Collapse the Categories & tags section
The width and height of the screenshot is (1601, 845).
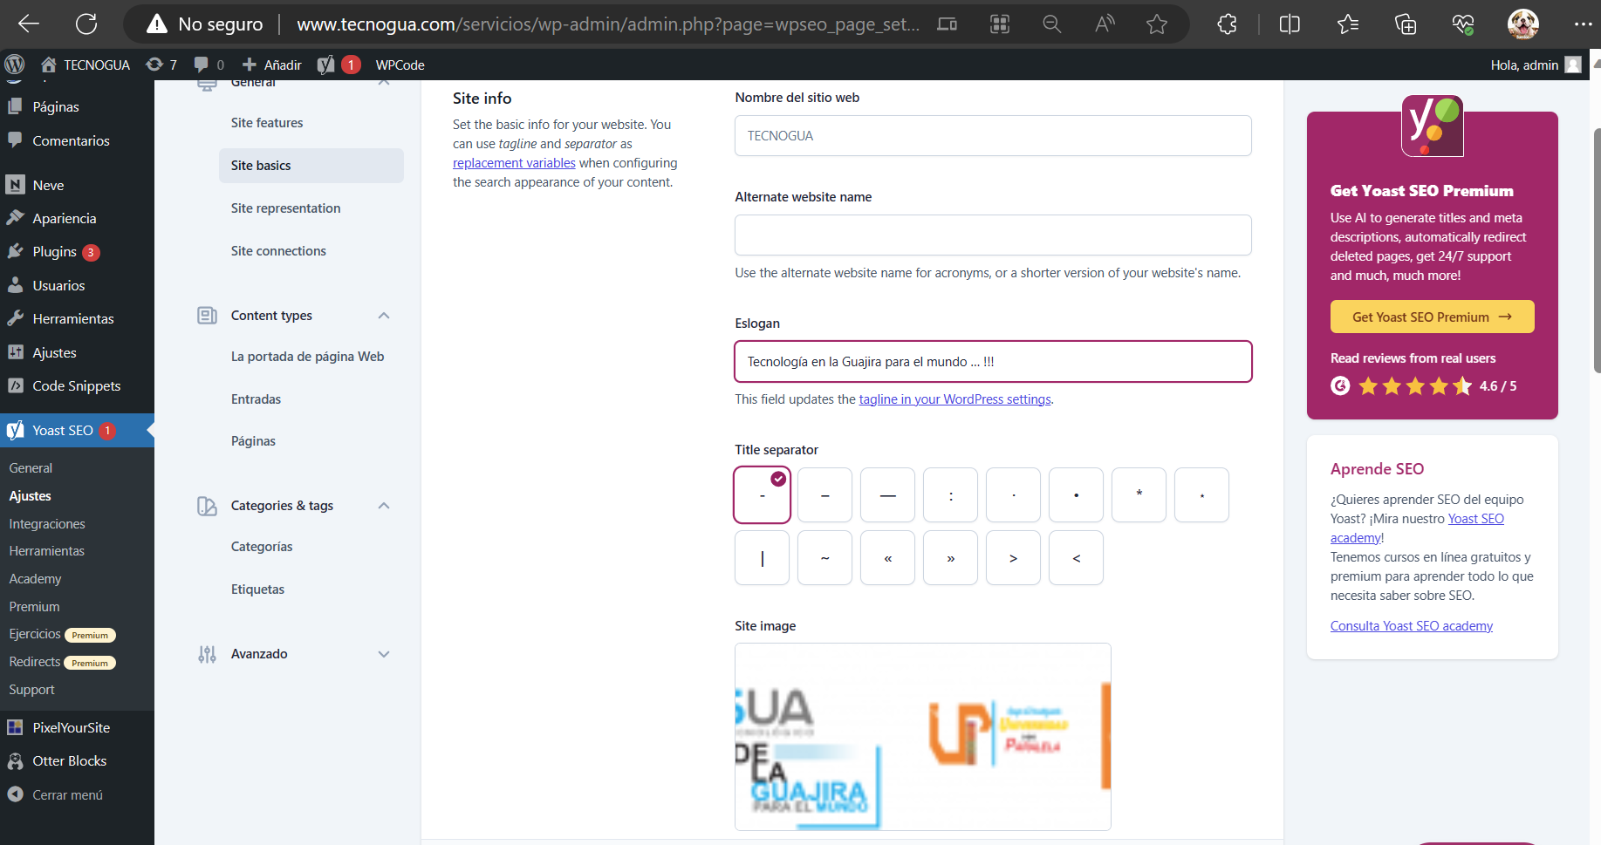point(384,506)
